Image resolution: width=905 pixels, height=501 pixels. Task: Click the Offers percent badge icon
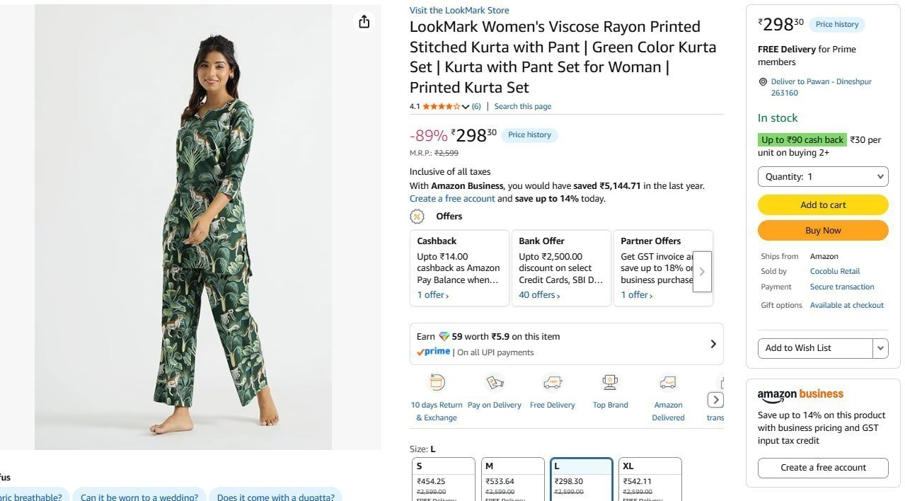[x=417, y=217]
